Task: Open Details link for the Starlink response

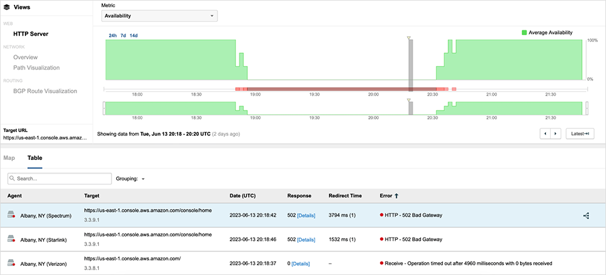Action: point(305,239)
